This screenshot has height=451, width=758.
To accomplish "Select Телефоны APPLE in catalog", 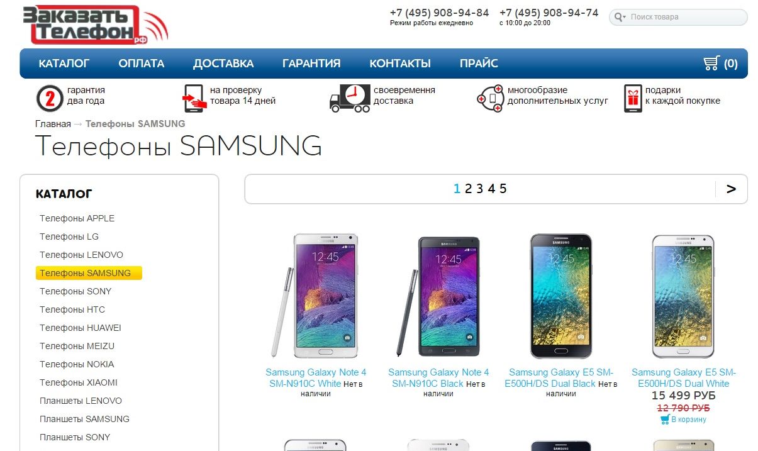I will 77,218.
